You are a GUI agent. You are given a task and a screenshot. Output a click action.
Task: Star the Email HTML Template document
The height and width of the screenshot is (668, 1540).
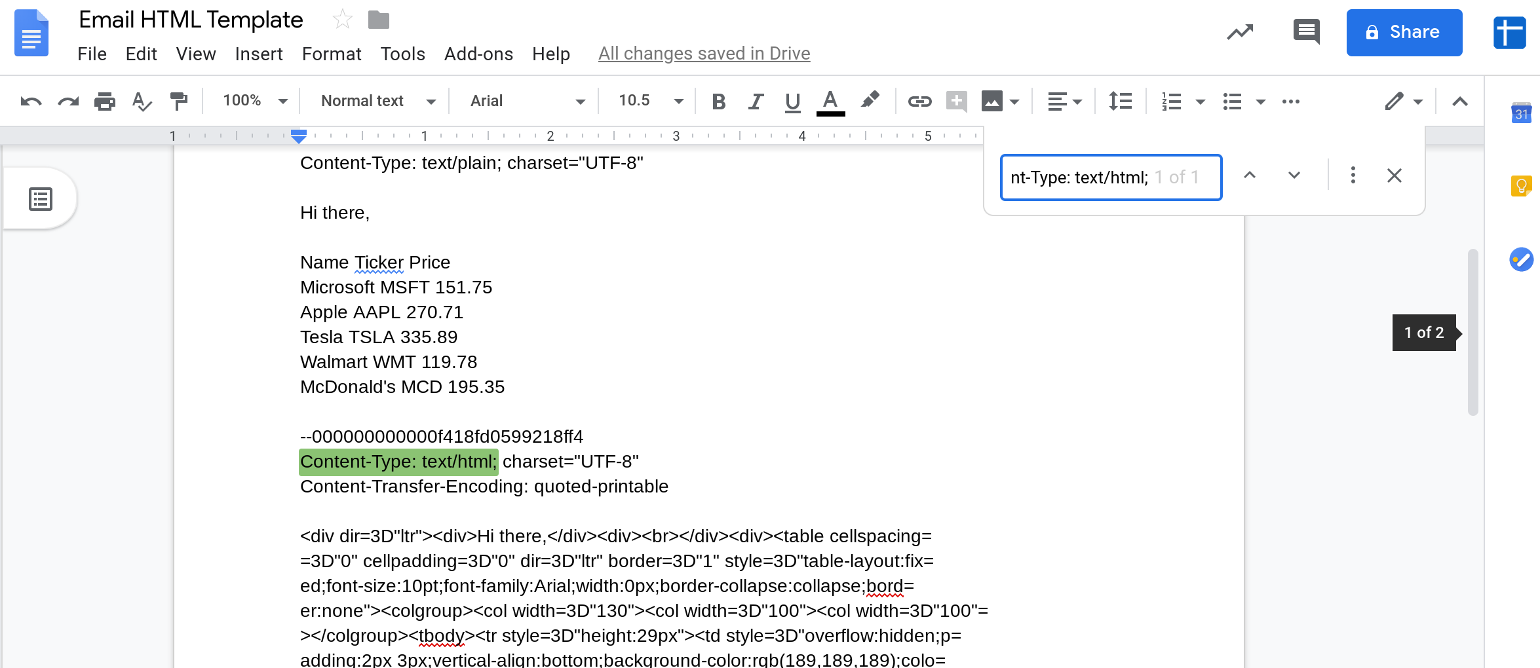pyautogui.click(x=342, y=20)
